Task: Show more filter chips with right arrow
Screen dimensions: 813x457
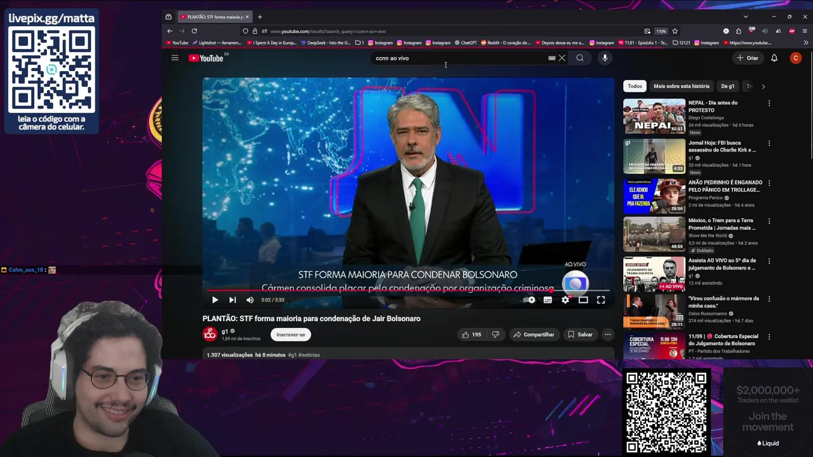Action: tap(763, 86)
